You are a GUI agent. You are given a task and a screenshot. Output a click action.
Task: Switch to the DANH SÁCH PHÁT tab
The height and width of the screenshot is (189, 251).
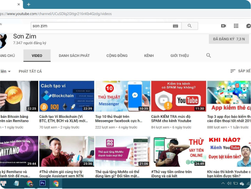(74, 55)
